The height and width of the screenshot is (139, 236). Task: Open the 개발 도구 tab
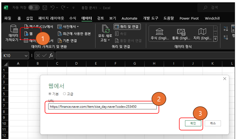click(x=151, y=18)
